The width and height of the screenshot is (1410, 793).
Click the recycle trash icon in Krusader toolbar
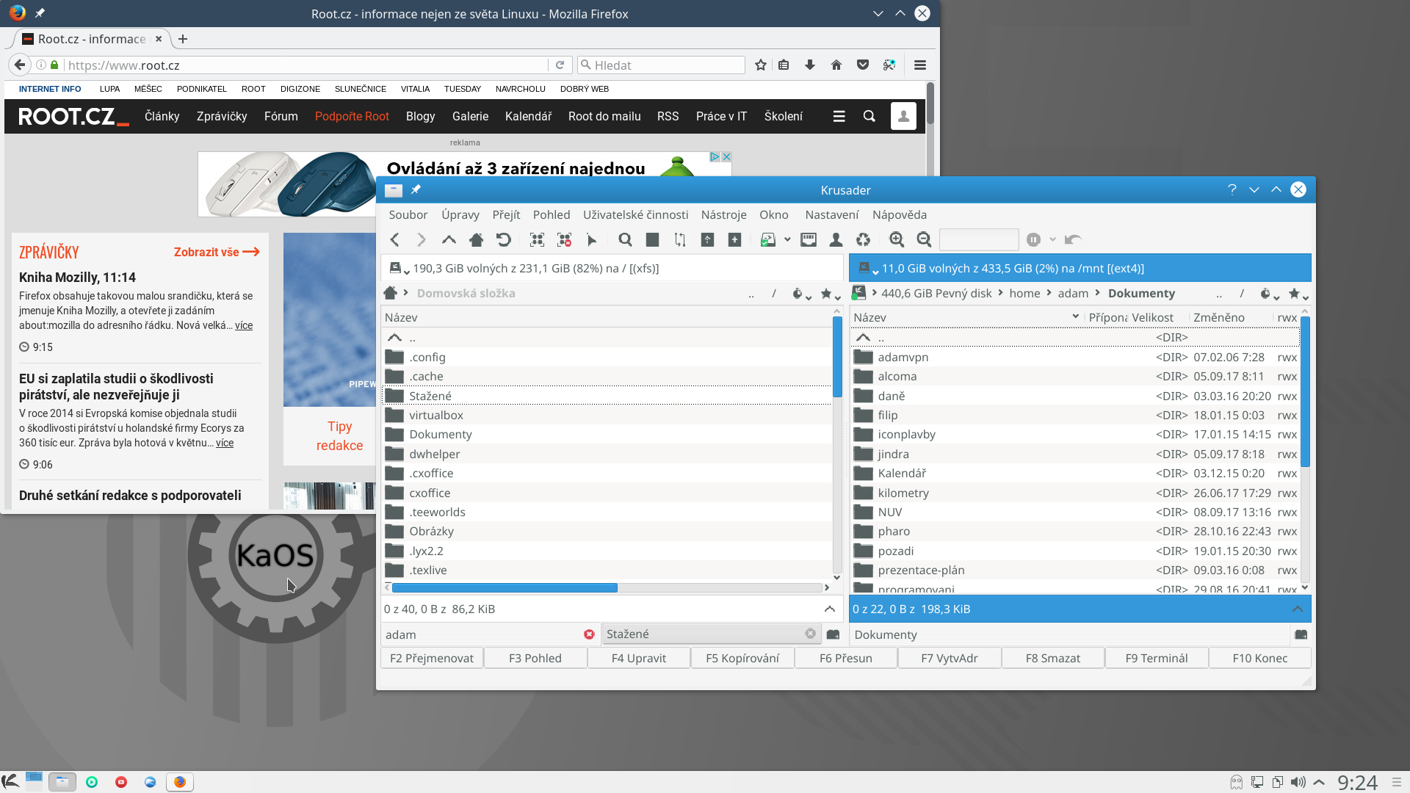(x=863, y=240)
